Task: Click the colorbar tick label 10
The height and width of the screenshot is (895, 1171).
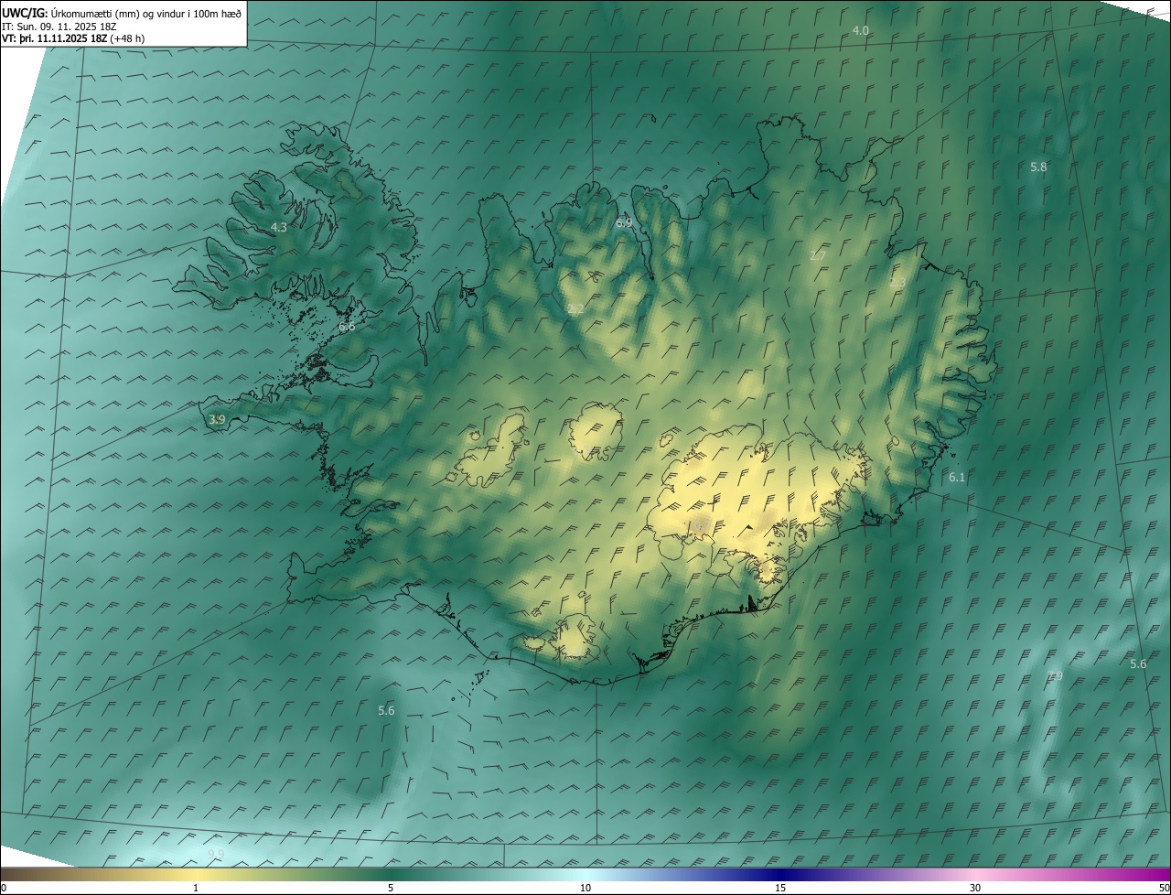Action: coord(585,888)
